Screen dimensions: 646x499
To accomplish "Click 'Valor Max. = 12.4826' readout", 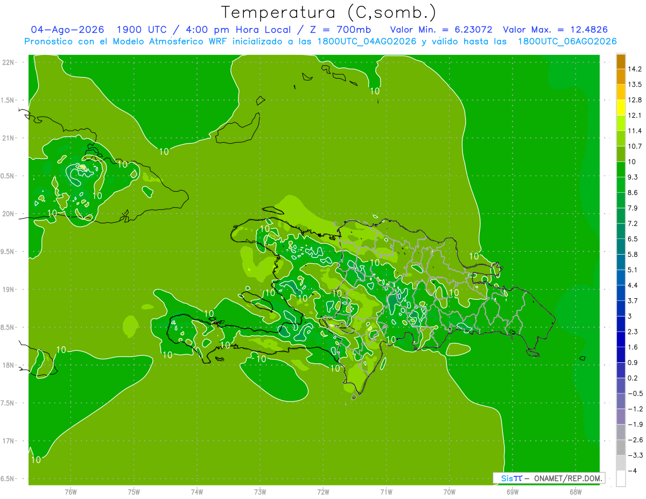I will pos(556,30).
